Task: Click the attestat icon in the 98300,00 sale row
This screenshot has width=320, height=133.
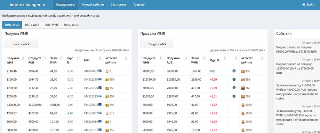Action: 243,71
